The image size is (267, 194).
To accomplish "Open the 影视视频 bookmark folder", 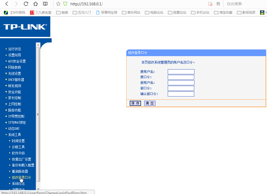I will click(246, 12).
